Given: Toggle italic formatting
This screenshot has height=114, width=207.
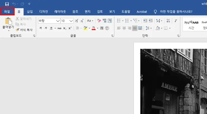Looking at the screenshot, I should click(46, 28).
